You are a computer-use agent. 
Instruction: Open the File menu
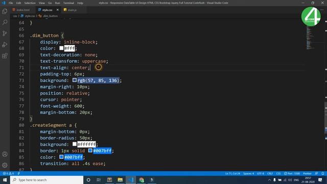(11, 3)
